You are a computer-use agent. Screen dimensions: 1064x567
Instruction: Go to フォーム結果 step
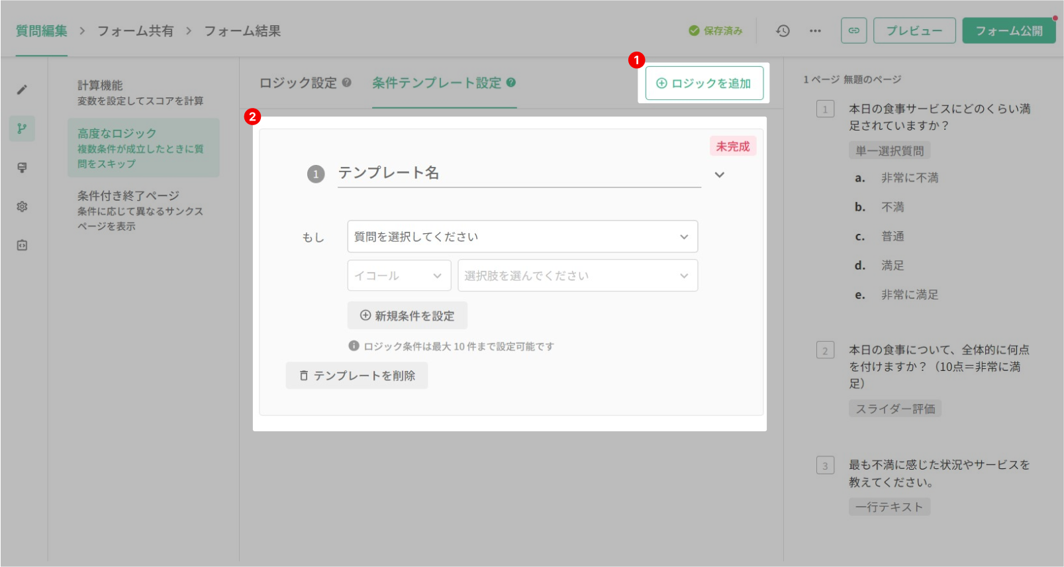tap(242, 31)
